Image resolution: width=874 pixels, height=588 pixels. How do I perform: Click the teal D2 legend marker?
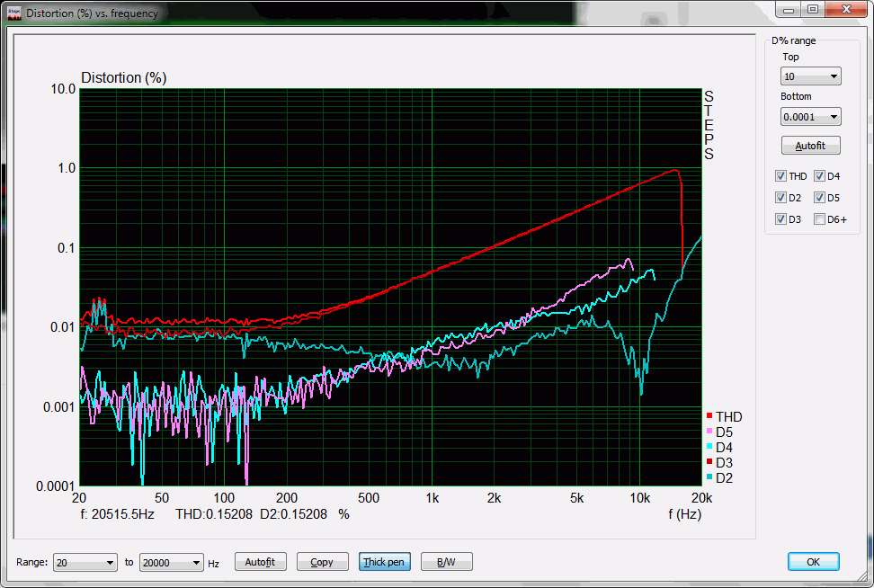pos(709,477)
